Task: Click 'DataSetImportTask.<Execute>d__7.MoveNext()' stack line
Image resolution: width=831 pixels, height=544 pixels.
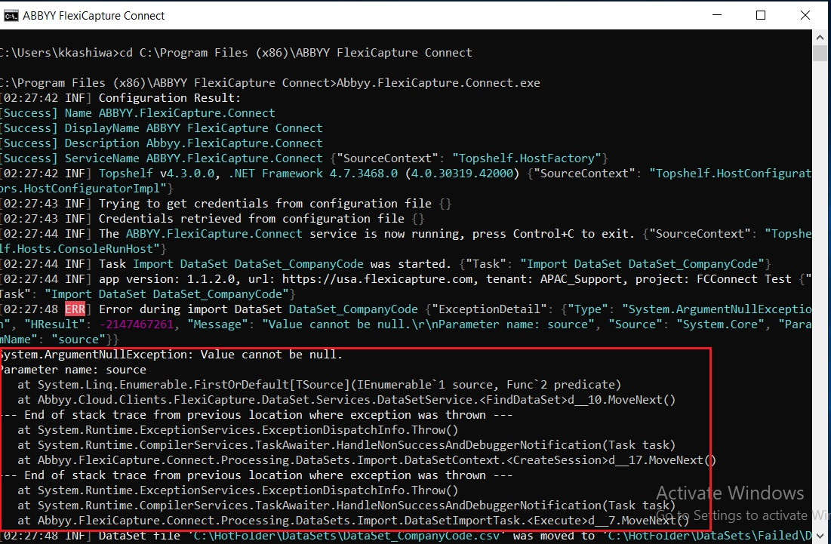Action: click(353, 521)
